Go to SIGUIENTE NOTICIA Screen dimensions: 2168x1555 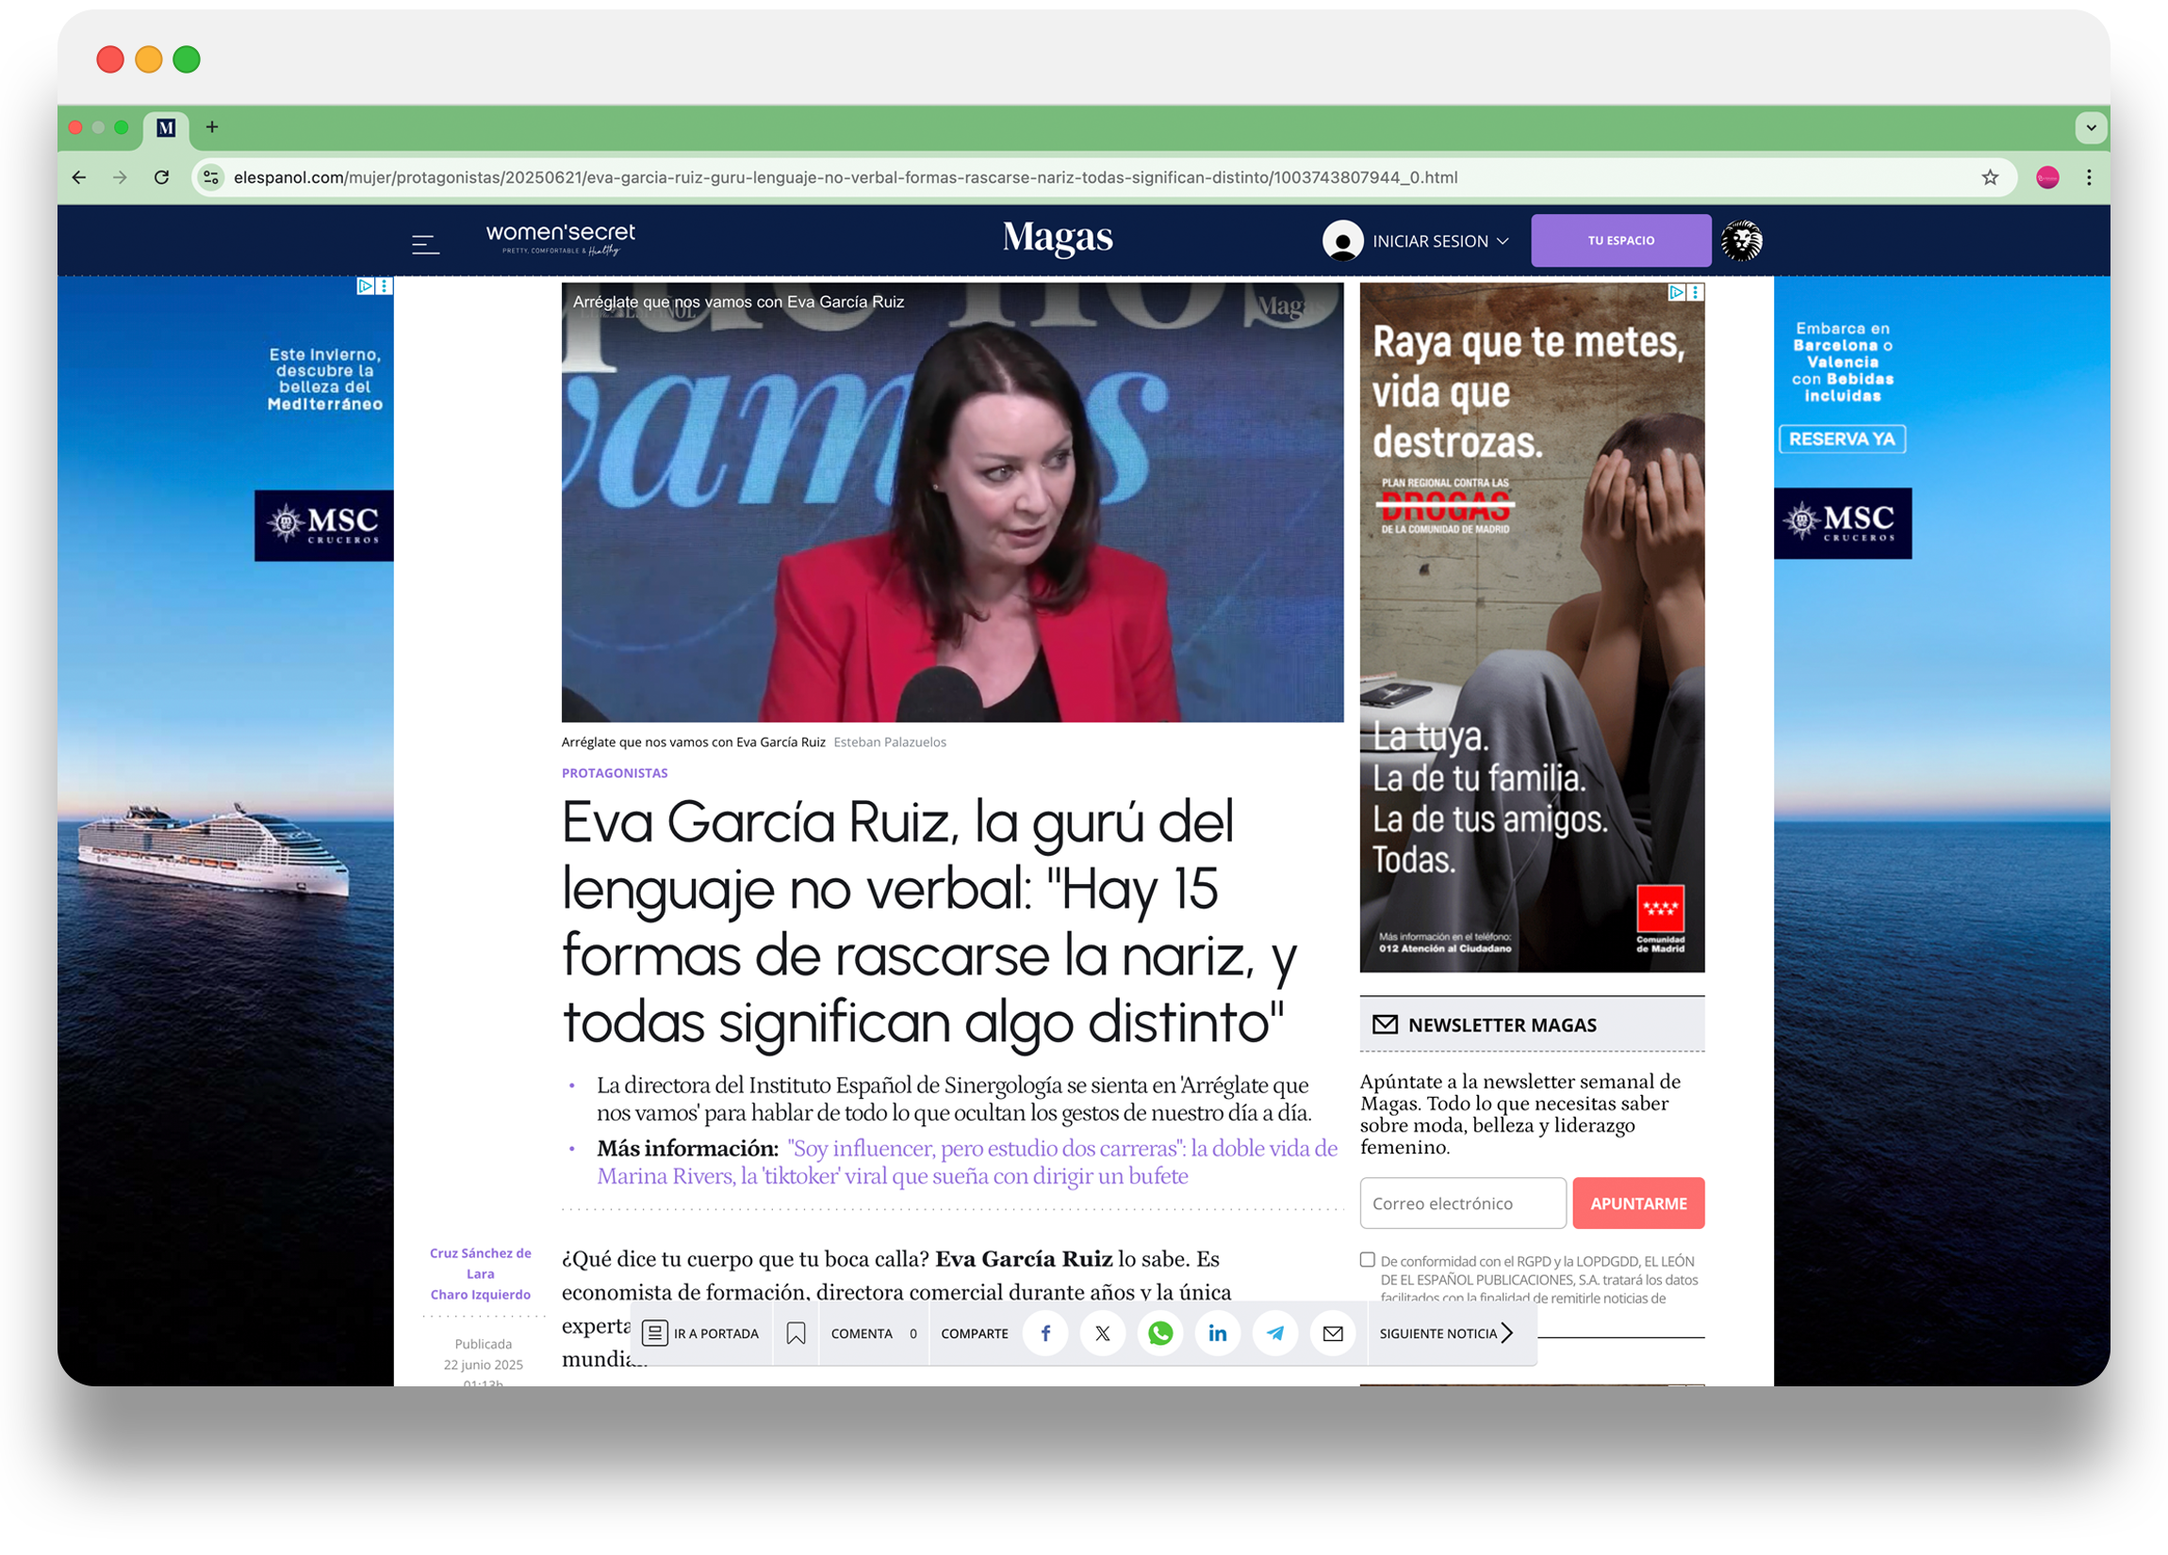point(1445,1334)
